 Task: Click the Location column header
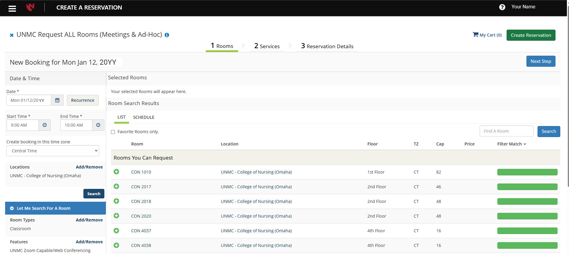229,144
